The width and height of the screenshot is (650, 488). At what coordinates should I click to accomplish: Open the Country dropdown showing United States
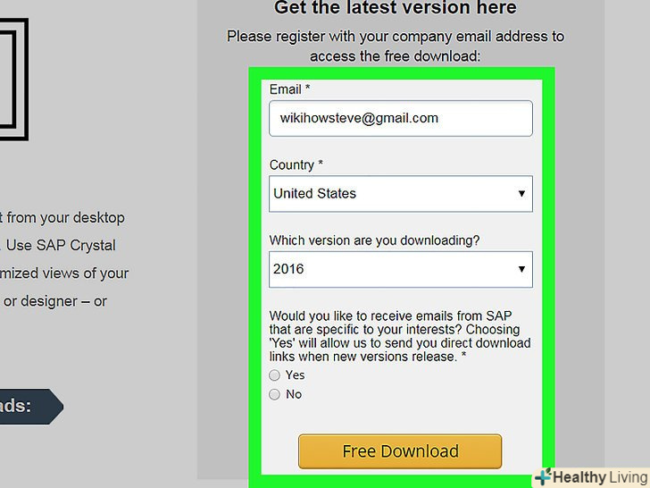pyautogui.click(x=400, y=194)
